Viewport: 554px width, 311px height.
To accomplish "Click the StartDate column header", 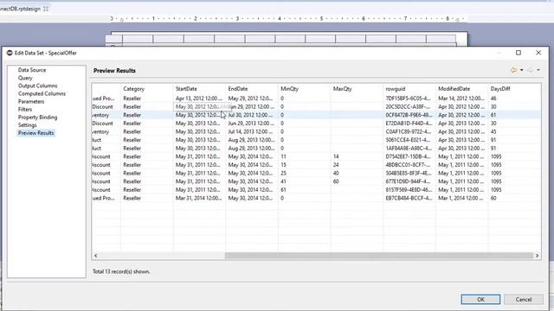I will pyautogui.click(x=199, y=89).
